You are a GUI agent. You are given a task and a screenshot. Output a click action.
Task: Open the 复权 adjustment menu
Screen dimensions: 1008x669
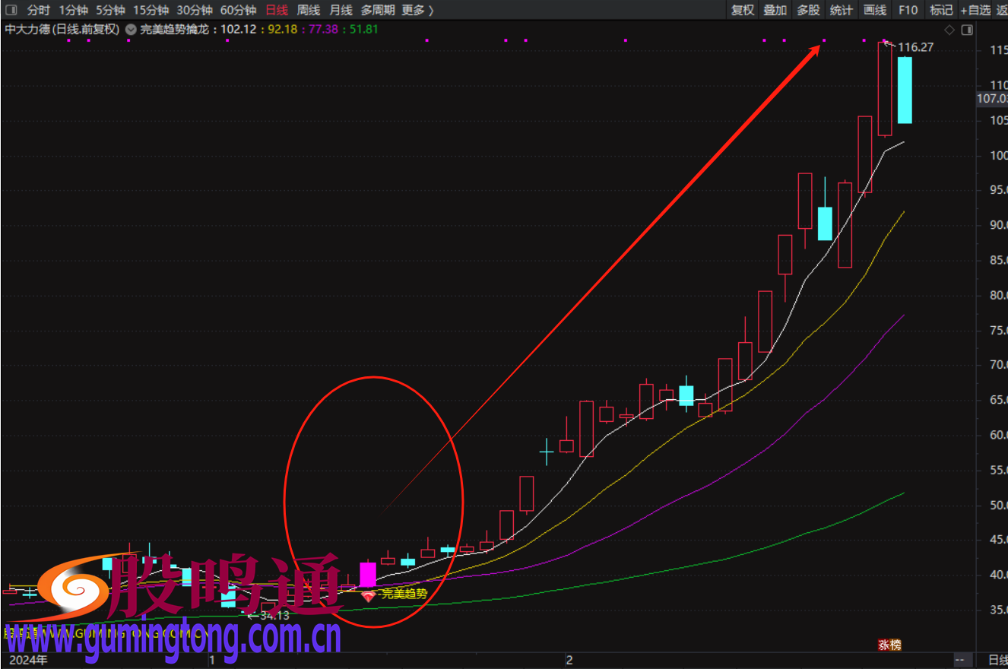(742, 10)
